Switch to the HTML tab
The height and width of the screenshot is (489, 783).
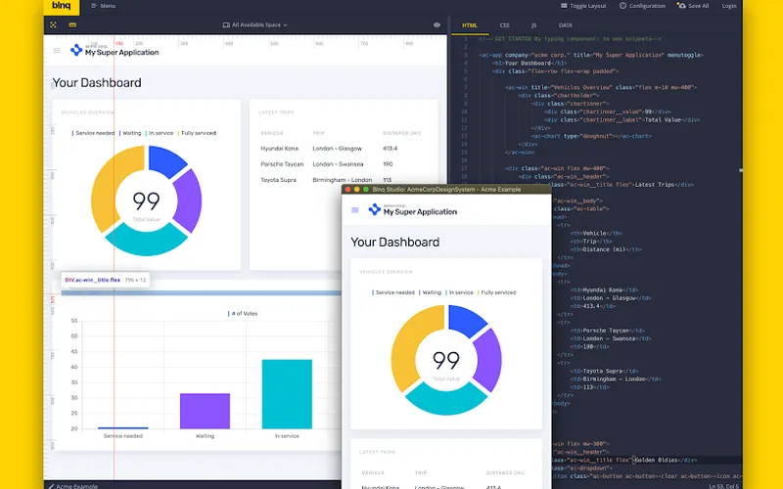470,24
